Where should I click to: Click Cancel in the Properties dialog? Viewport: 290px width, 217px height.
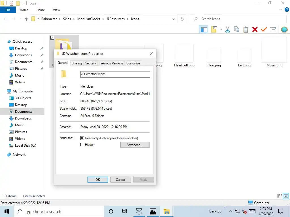121,179
